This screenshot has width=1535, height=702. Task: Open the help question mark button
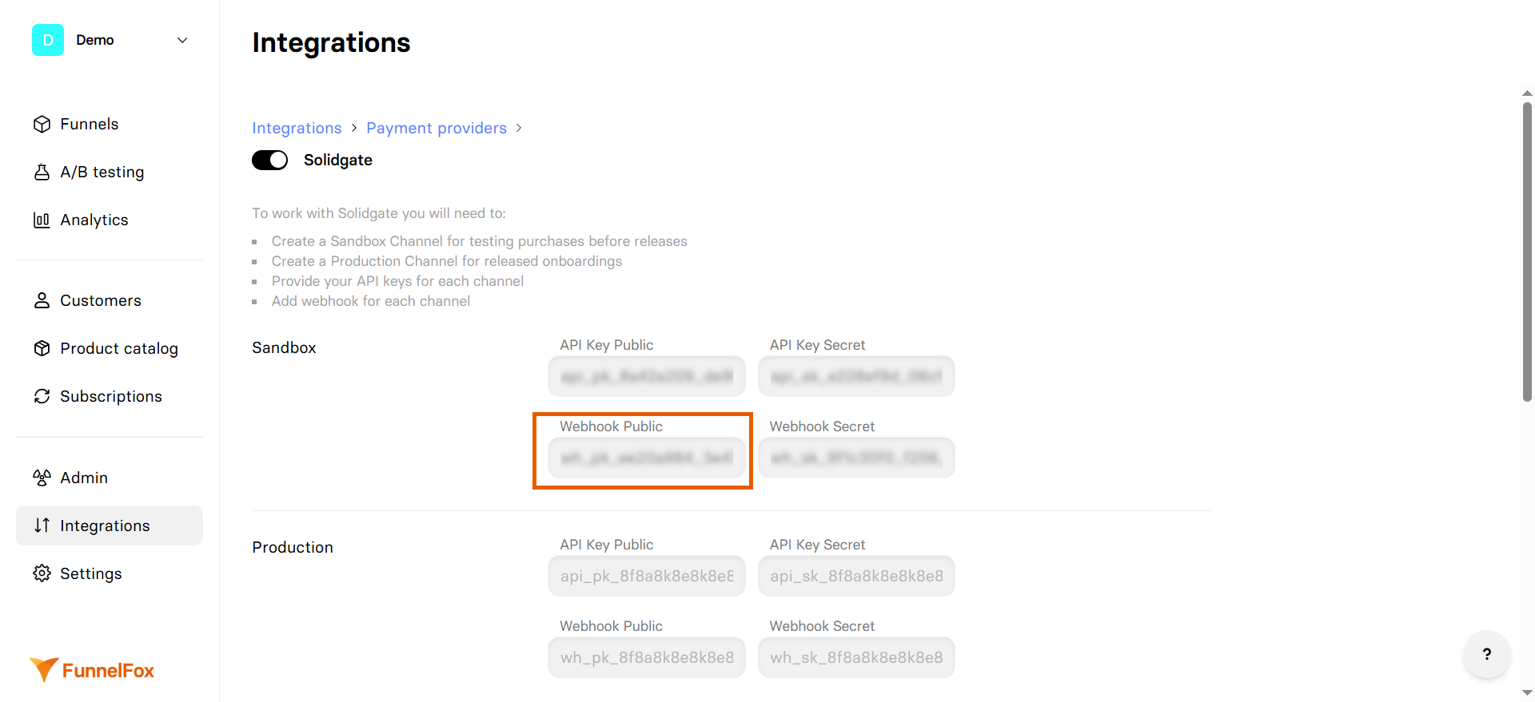click(x=1487, y=654)
